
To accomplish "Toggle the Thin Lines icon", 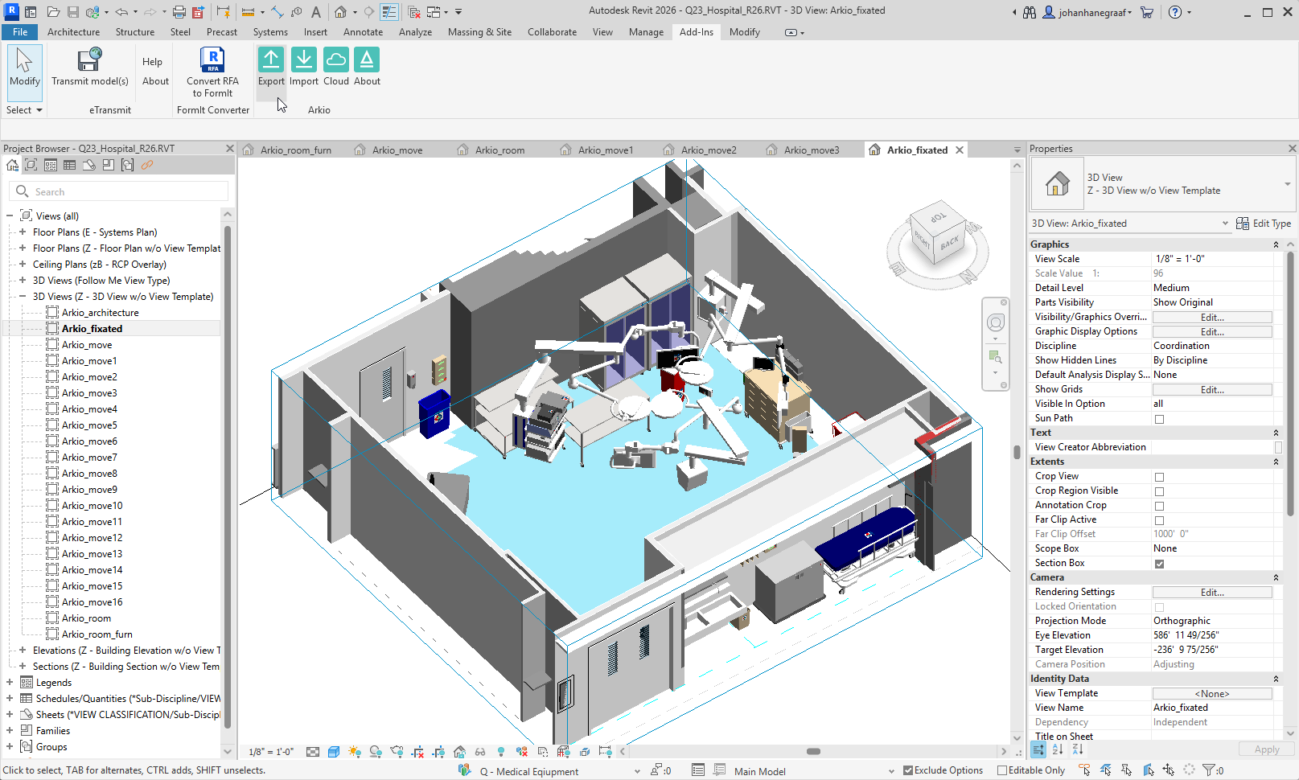I will click(389, 12).
